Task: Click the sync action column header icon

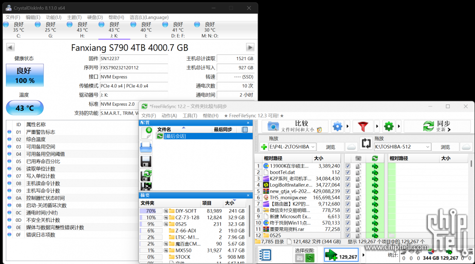Action: [375, 158]
